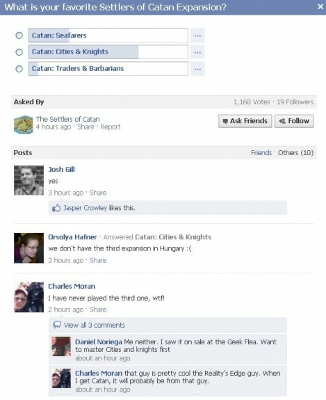
Task: Open ellipsis menu for Traders & Barbarians
Action: (197, 69)
